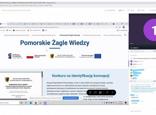The image size is (156, 115).
Task: Click the taskbar clock showing 30.11.2021
Action: (120, 103)
